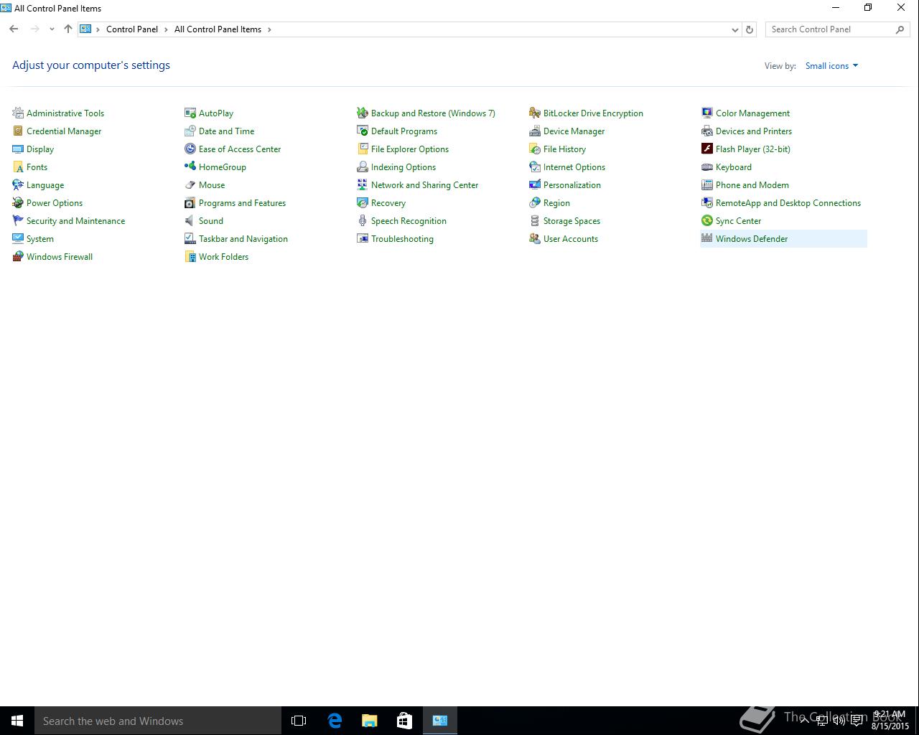Click the Indexing Options icon
919x735 pixels.
(x=363, y=167)
